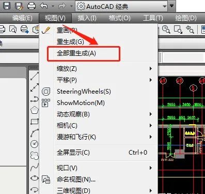This screenshot has width=205, height=194.
Task: Click the Zoom realtime toolbar icon
Action: (x=166, y=29)
